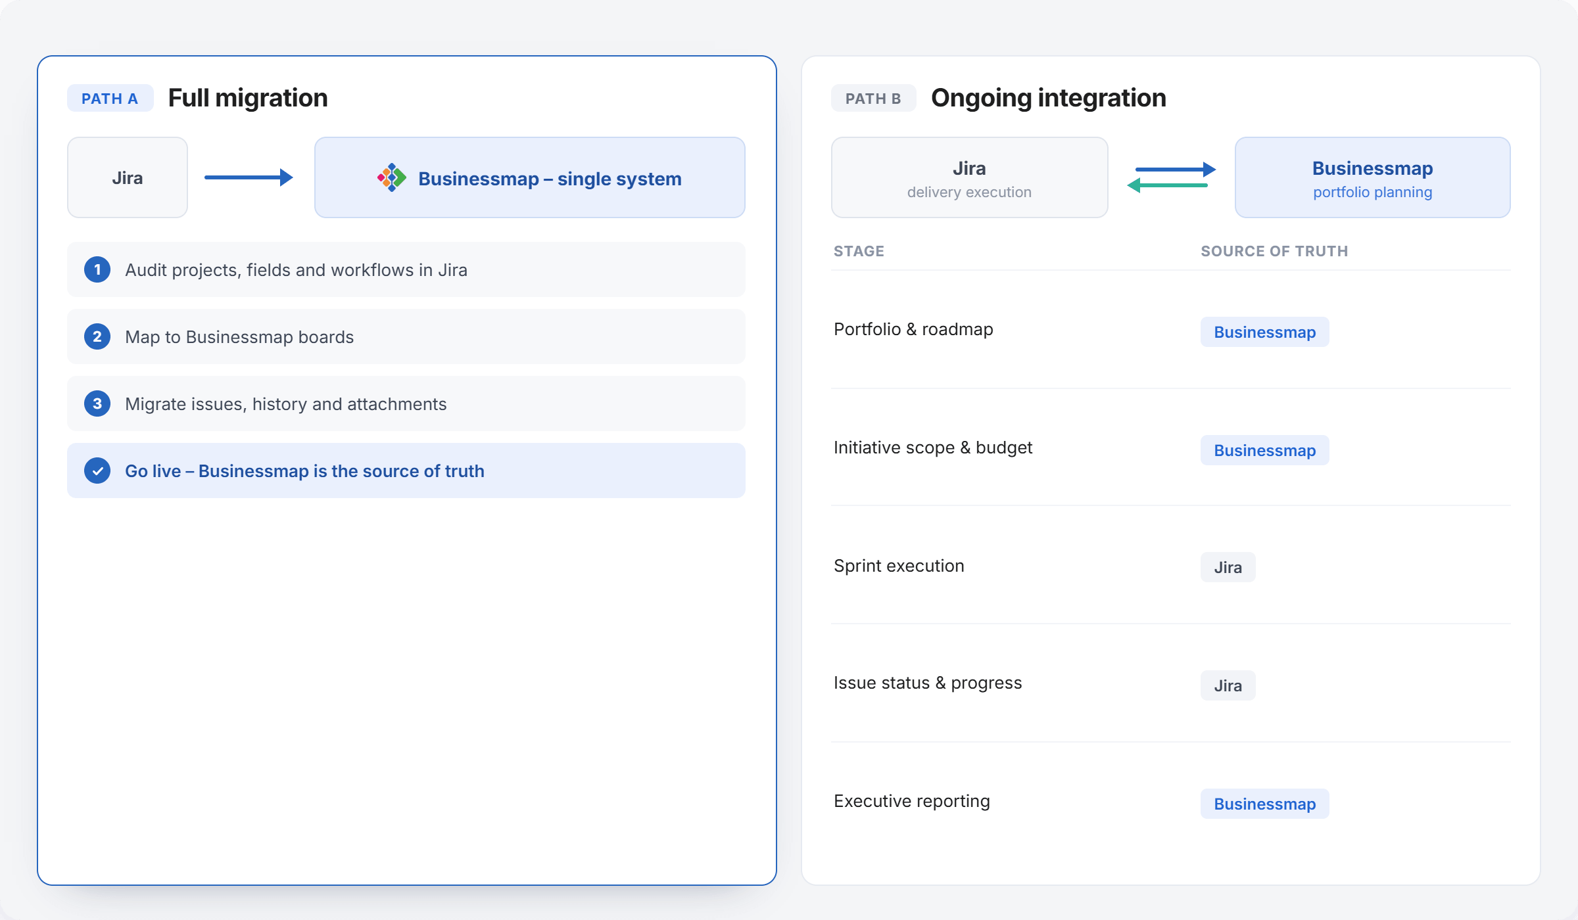Click the portfolio planning subtitle

[1373, 192]
